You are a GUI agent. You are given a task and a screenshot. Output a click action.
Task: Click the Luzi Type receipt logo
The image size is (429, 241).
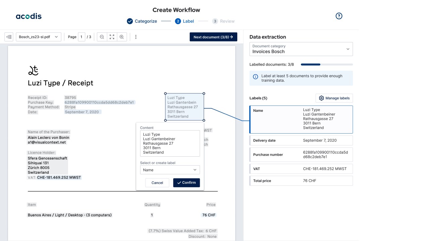(33, 70)
